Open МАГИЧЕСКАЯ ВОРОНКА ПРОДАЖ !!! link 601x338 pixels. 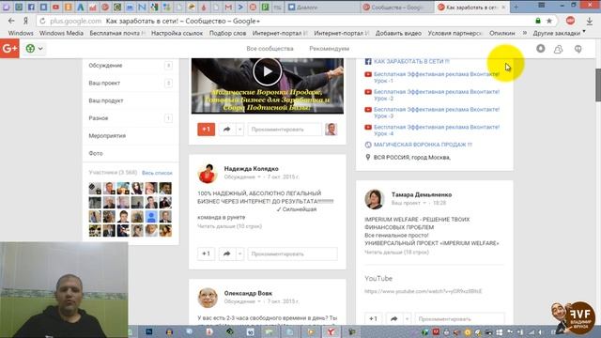(x=423, y=145)
